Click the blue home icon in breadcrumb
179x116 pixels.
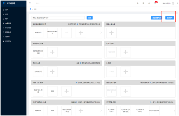(x=30, y=9)
